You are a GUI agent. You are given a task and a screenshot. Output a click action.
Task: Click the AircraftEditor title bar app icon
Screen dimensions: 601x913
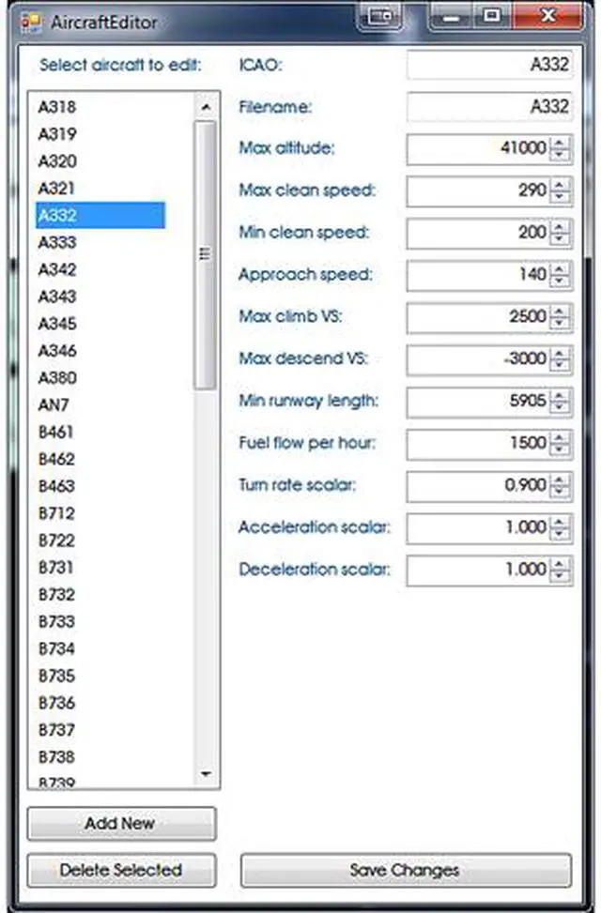click(x=31, y=21)
